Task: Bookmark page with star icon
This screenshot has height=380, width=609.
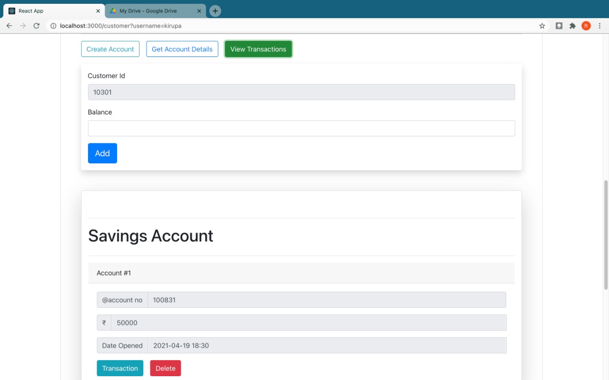Action: tap(542, 26)
